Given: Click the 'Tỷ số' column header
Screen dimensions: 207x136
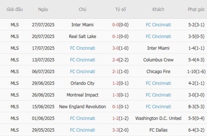Looking at the screenshot, I should point(120,9).
